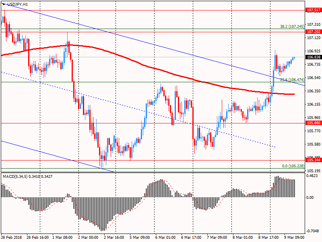The height and width of the screenshot is (242, 322).
Task: Click the 106.735 price axis value
Action: pos(314,65)
